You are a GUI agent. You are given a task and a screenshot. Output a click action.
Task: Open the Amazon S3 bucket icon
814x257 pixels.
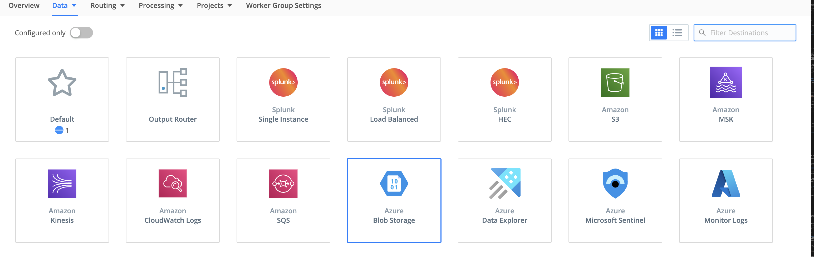click(x=615, y=82)
